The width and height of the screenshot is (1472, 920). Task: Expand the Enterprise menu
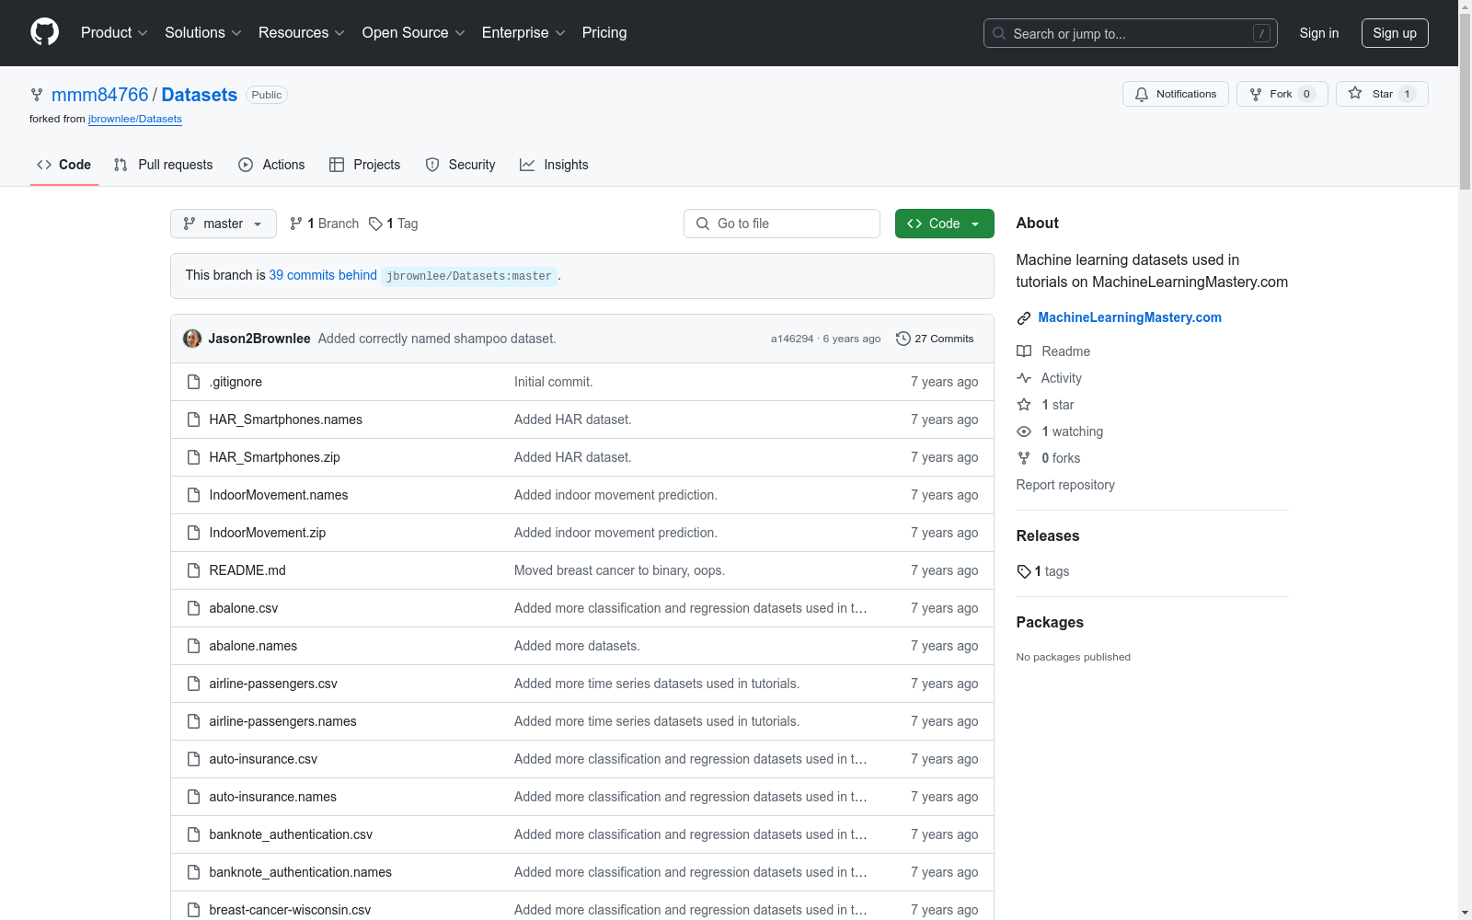(523, 33)
